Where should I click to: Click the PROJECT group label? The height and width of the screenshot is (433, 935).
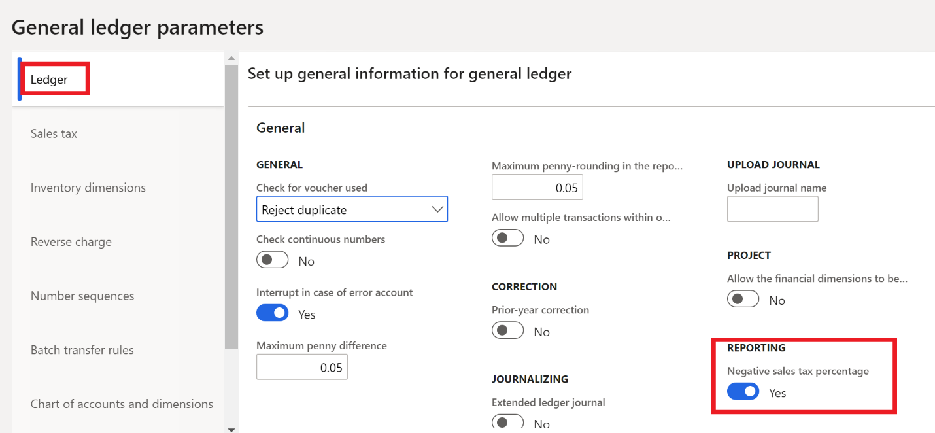pos(749,256)
